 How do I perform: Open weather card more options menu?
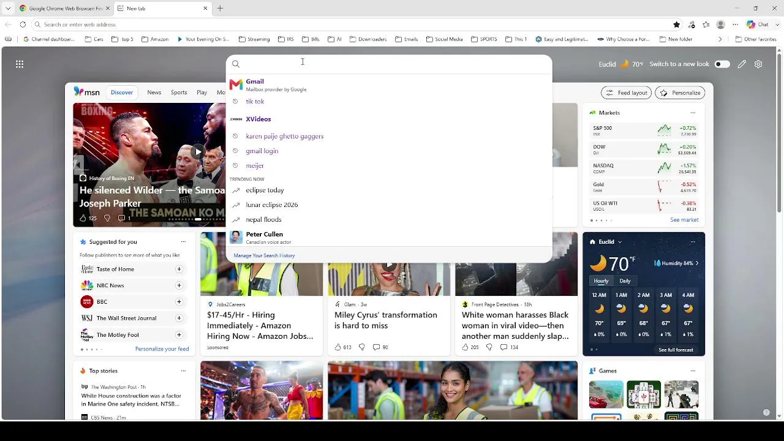(693, 242)
